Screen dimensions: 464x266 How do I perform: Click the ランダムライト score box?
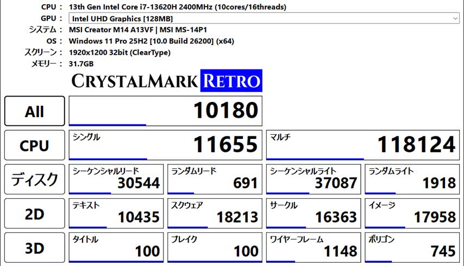(x=412, y=179)
